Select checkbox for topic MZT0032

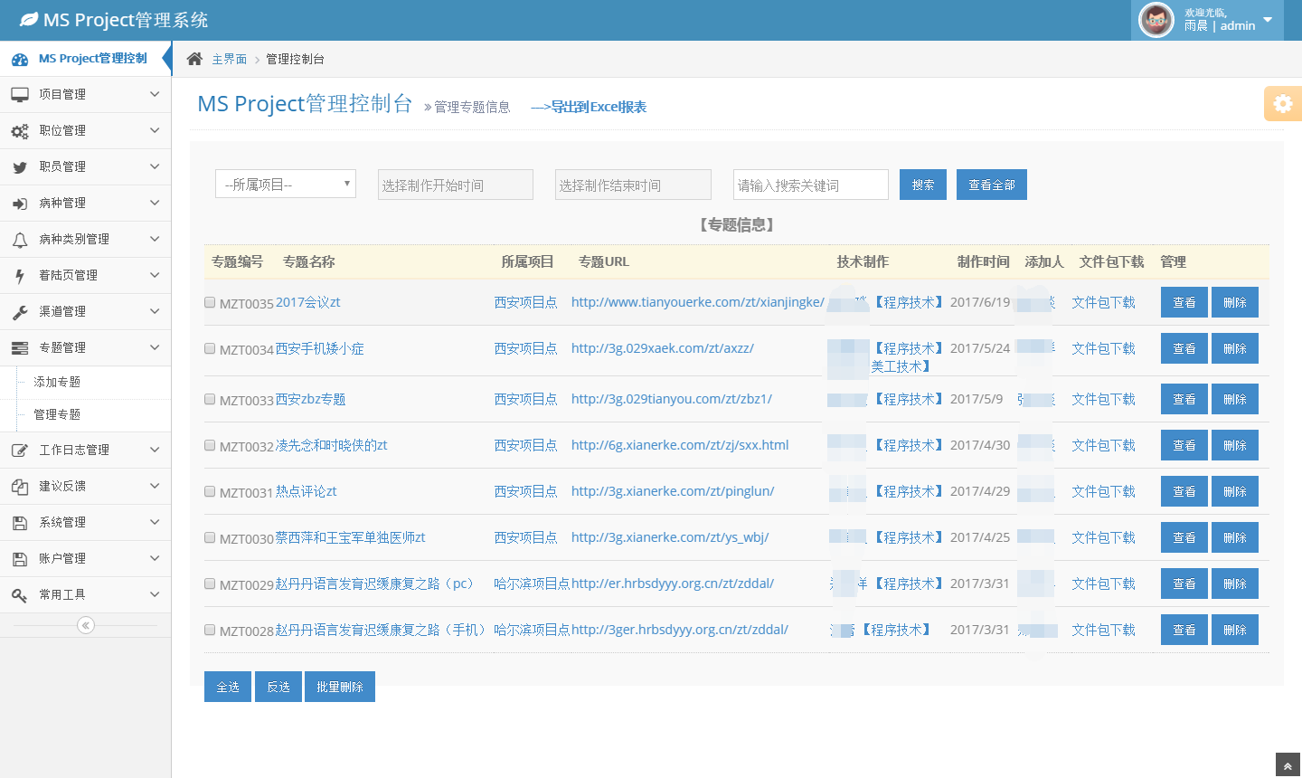210,445
